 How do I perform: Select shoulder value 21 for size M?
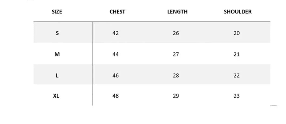click(x=237, y=54)
